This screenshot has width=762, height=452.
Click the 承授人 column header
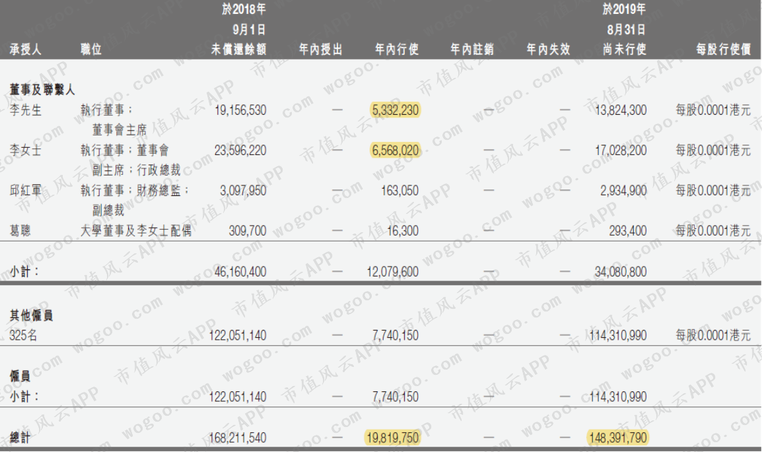point(25,49)
